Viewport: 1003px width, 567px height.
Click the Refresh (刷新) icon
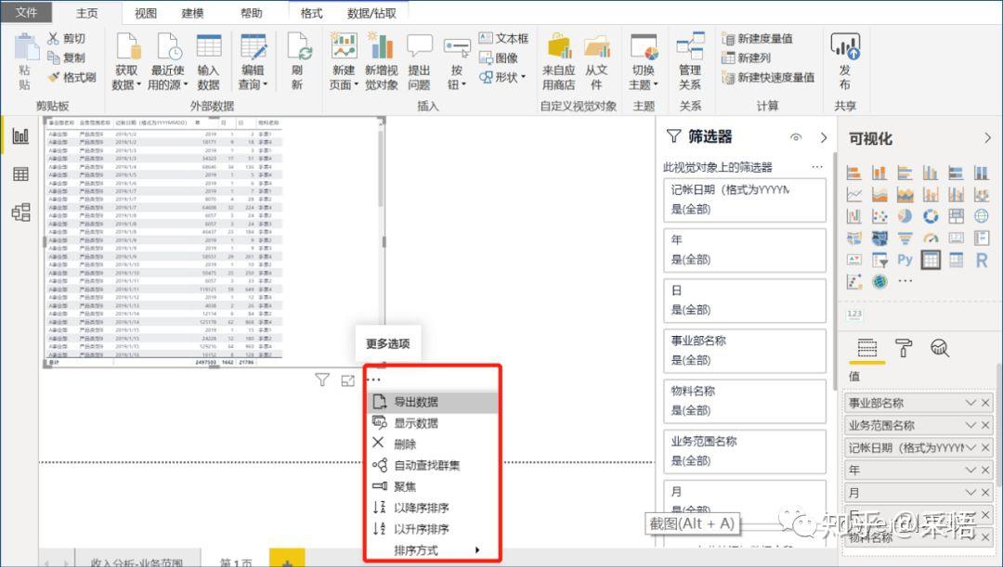[299, 56]
